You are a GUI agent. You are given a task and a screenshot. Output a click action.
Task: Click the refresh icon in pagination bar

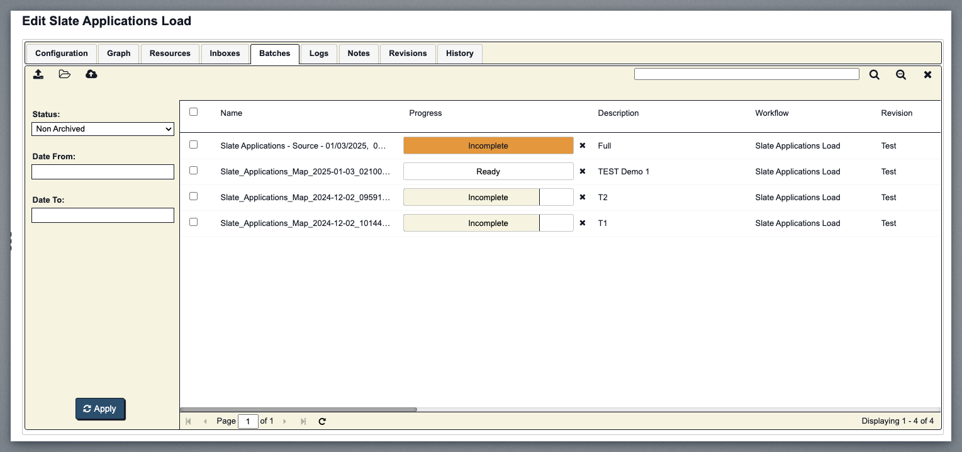322,421
